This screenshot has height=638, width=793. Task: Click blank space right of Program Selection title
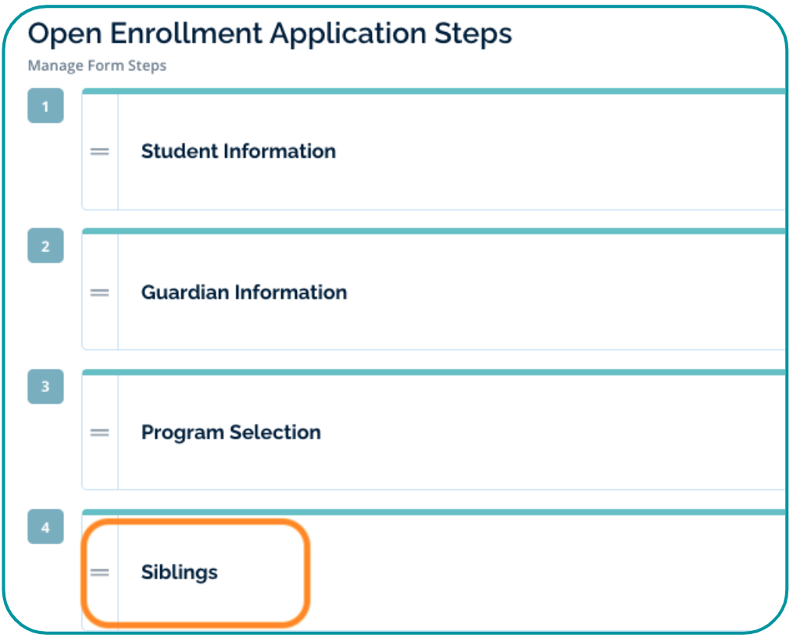tap(547, 432)
